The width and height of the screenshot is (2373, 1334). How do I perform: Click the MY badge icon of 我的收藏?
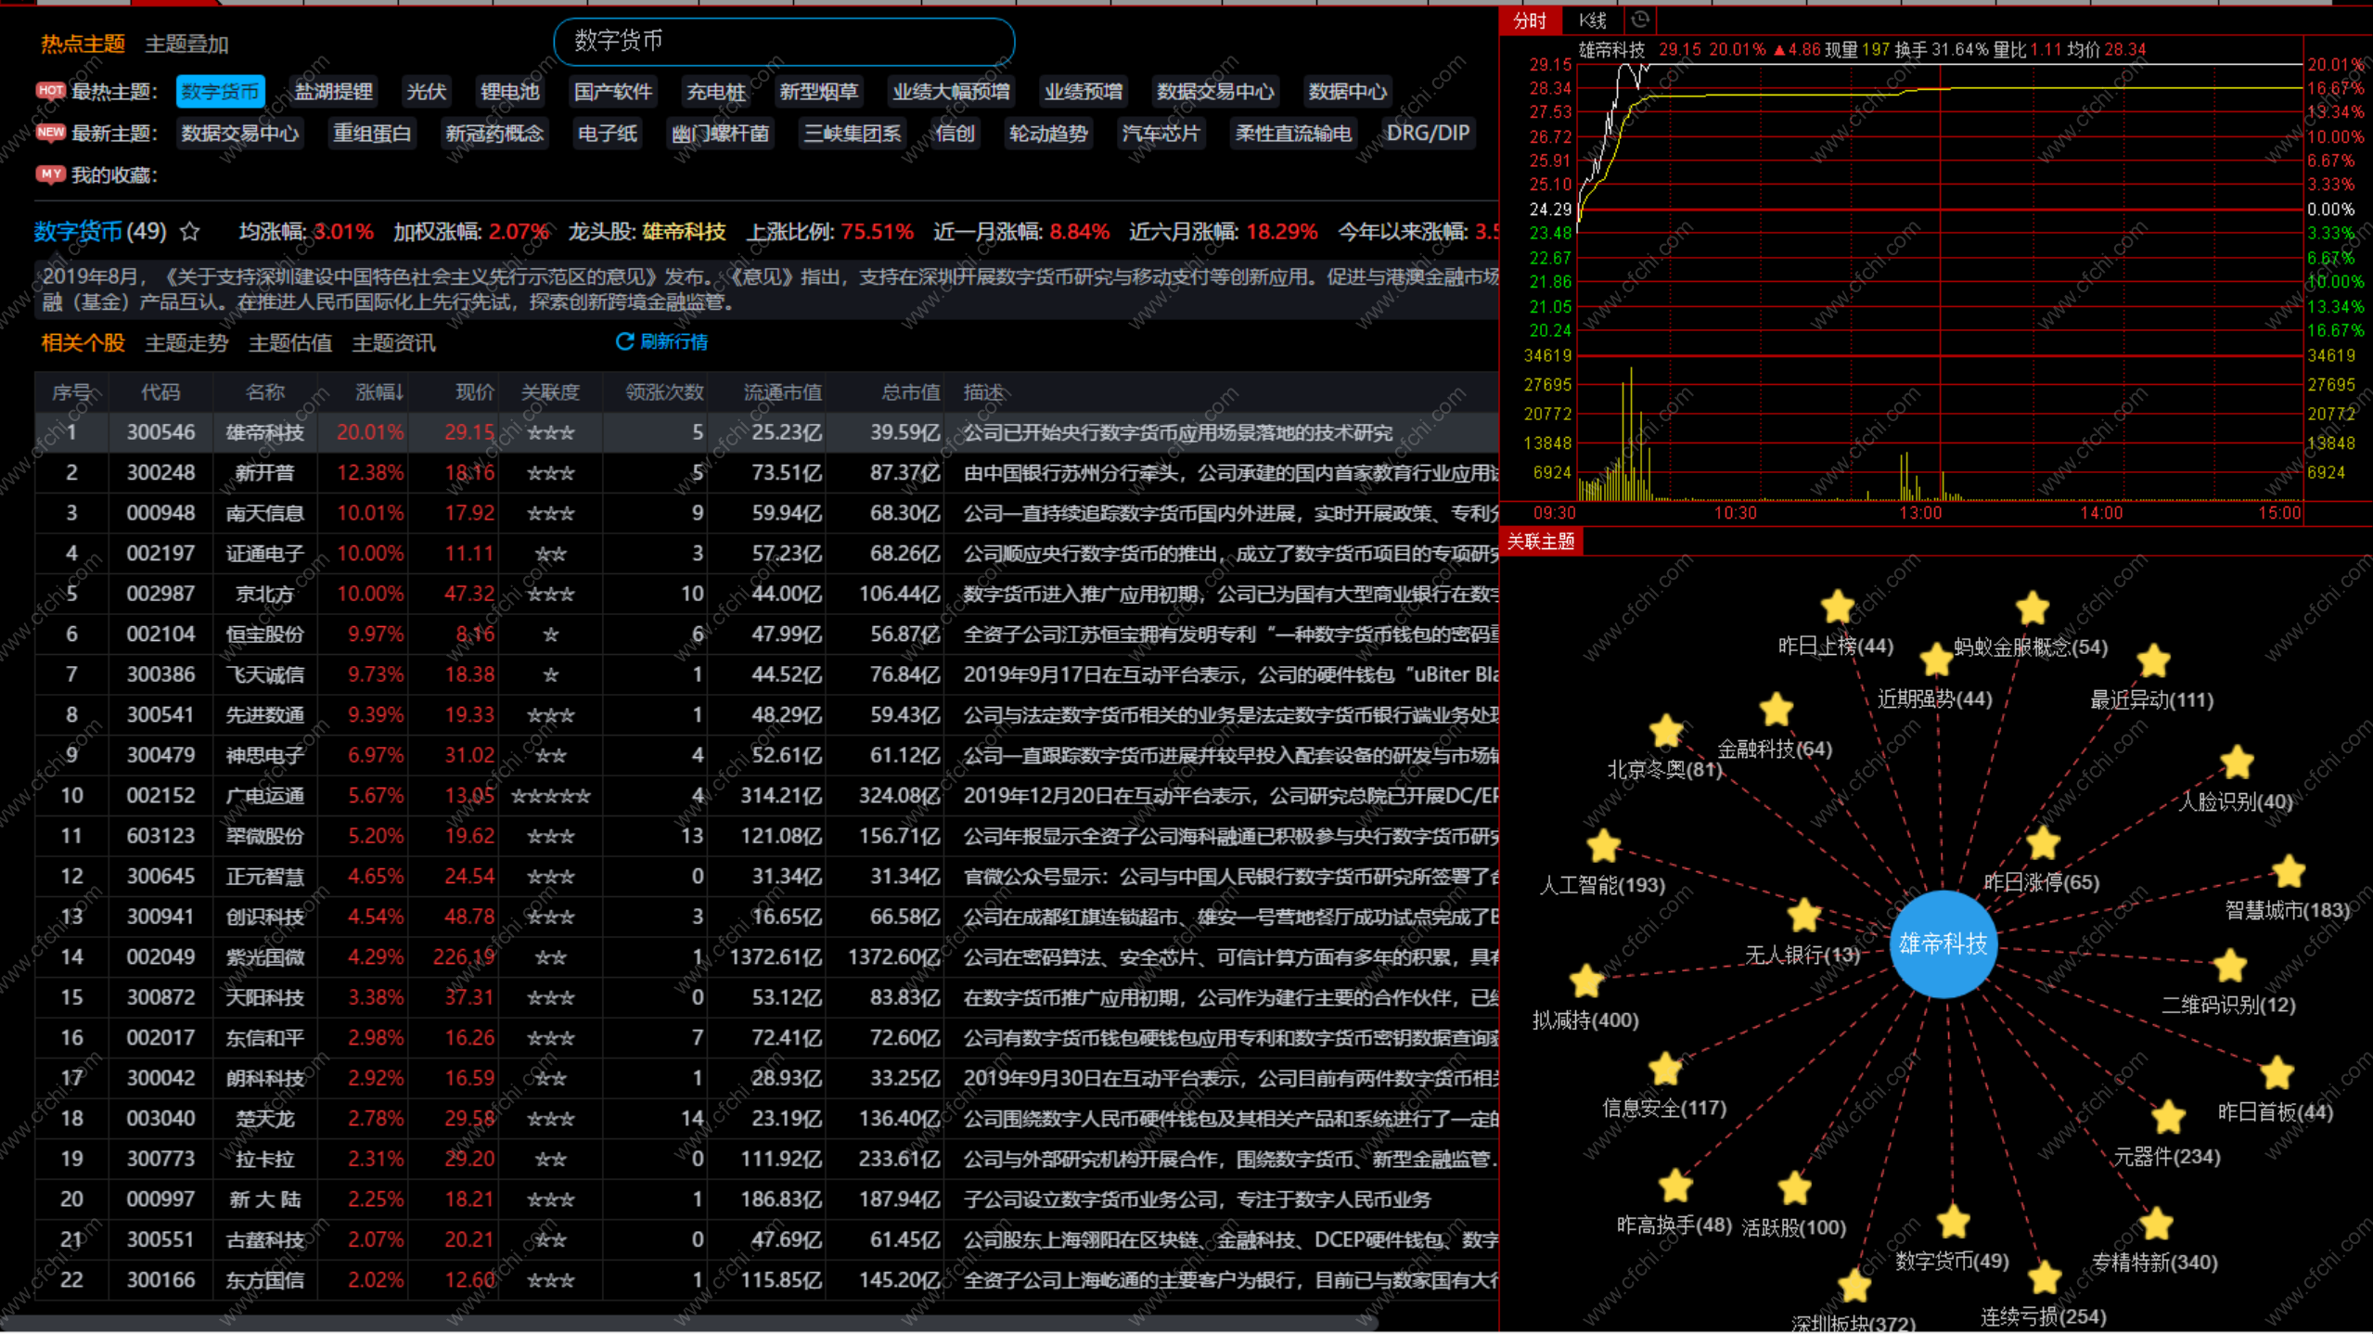pos(50,173)
